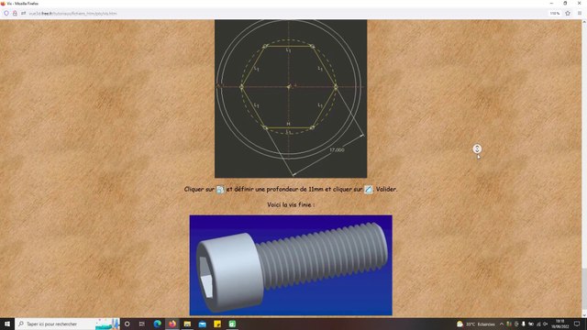
Task: Open the site permissions icon beside the padlock
Action: pyautogui.click(x=23, y=13)
